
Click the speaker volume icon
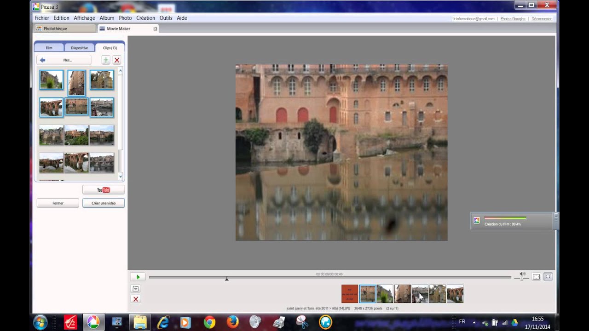click(x=522, y=274)
